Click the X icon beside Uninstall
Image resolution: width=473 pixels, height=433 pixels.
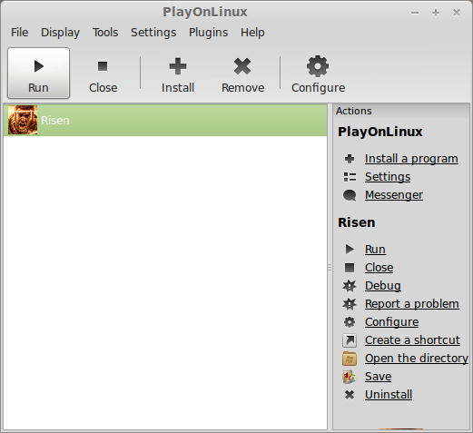tap(350, 395)
